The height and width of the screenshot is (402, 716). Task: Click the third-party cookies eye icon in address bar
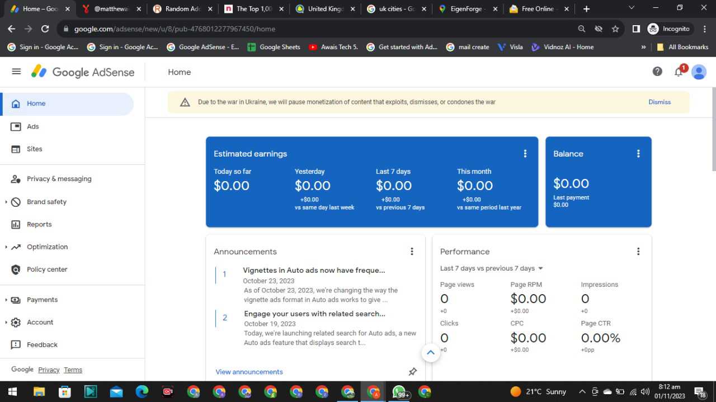pos(599,29)
